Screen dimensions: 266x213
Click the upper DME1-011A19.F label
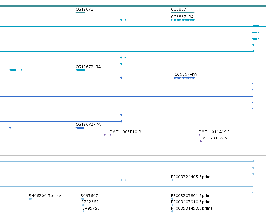[x=214, y=132]
